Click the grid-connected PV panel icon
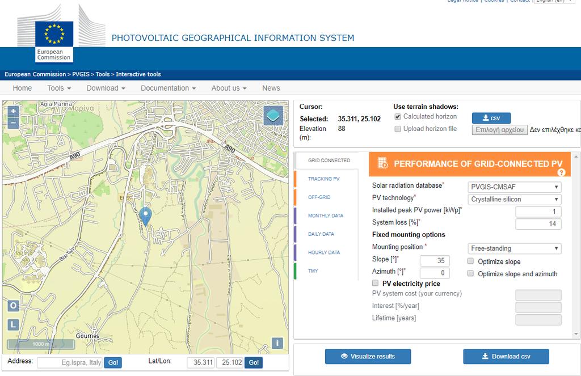The height and width of the screenshot is (376, 581). point(382,163)
